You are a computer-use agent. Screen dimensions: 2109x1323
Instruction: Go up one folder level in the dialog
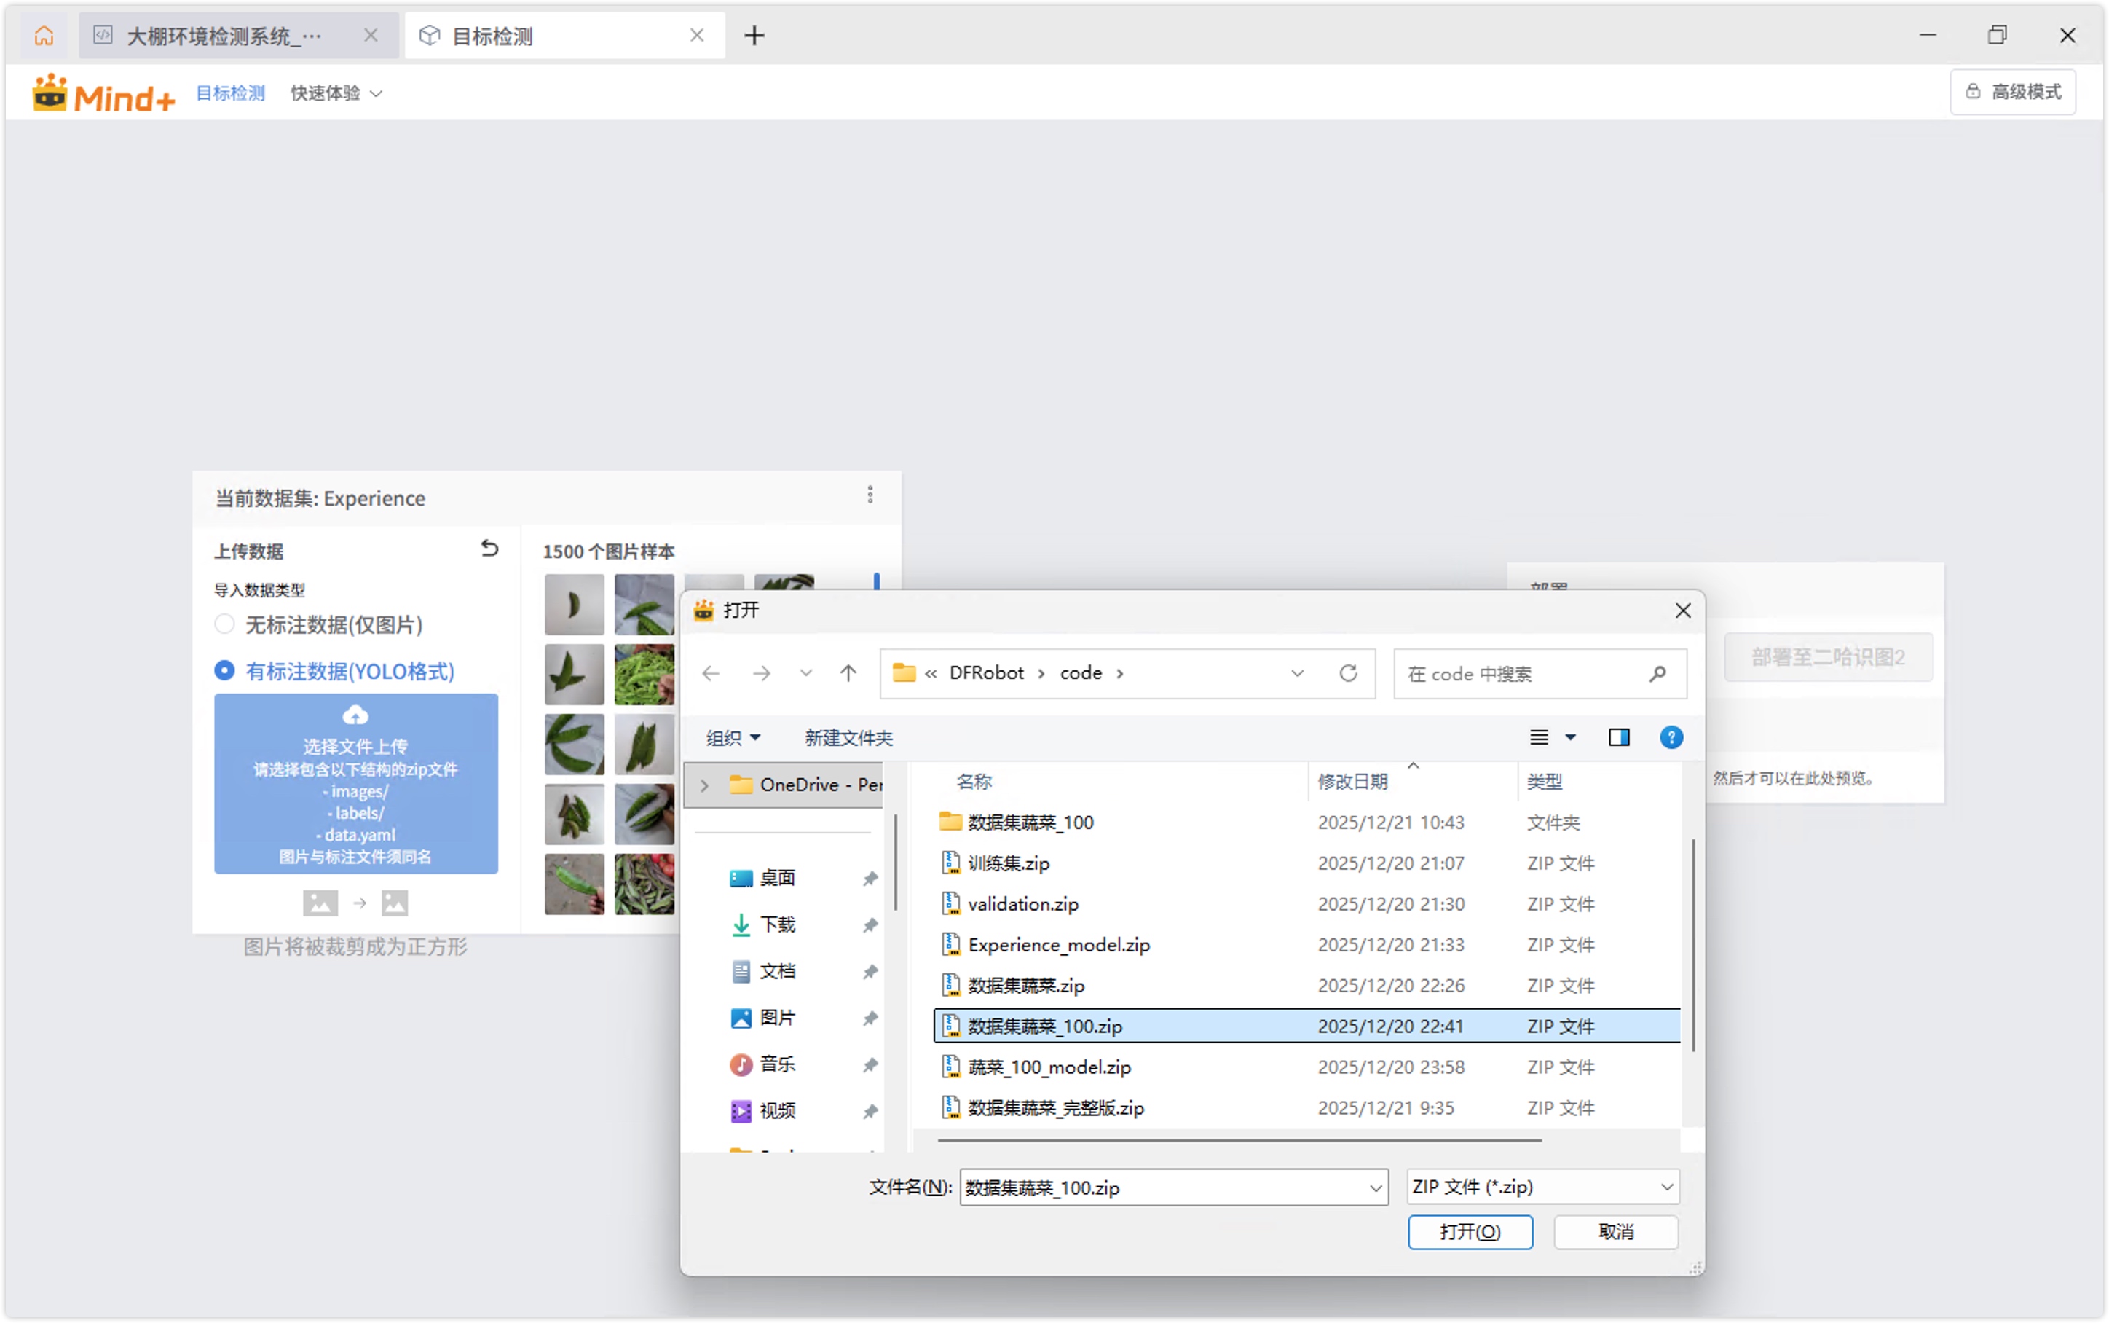pyautogui.click(x=848, y=673)
